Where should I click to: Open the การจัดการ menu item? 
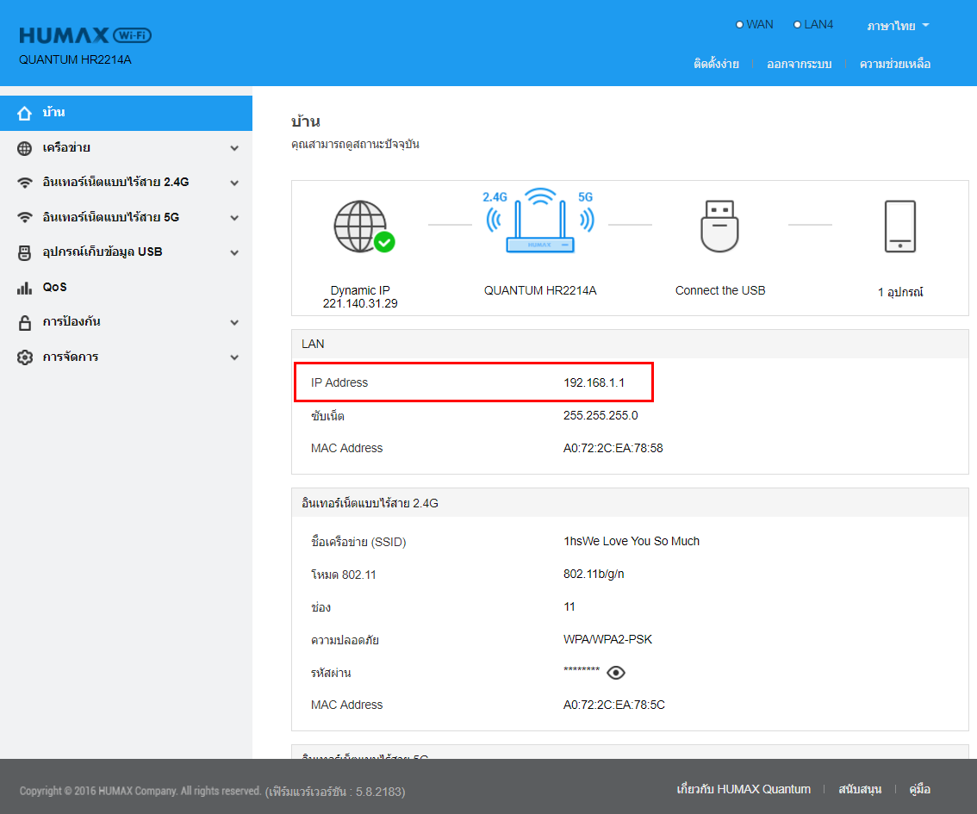point(126,357)
